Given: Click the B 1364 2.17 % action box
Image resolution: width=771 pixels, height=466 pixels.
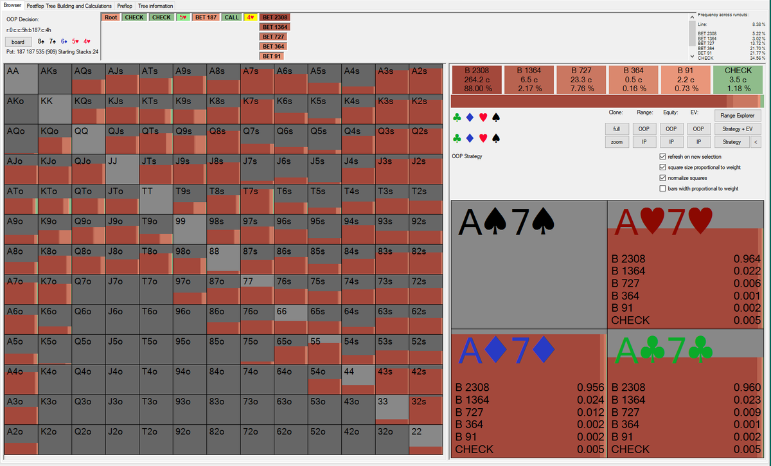Looking at the screenshot, I should [x=529, y=79].
